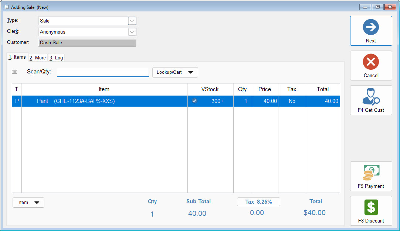Open the F5 Payment screen
Image resolution: width=400 pixels, height=231 pixels.
coord(371,176)
